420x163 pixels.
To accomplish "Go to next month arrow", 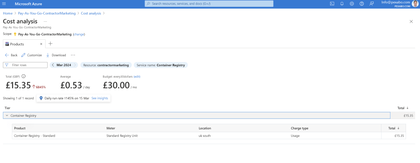I will [x=75, y=65].
